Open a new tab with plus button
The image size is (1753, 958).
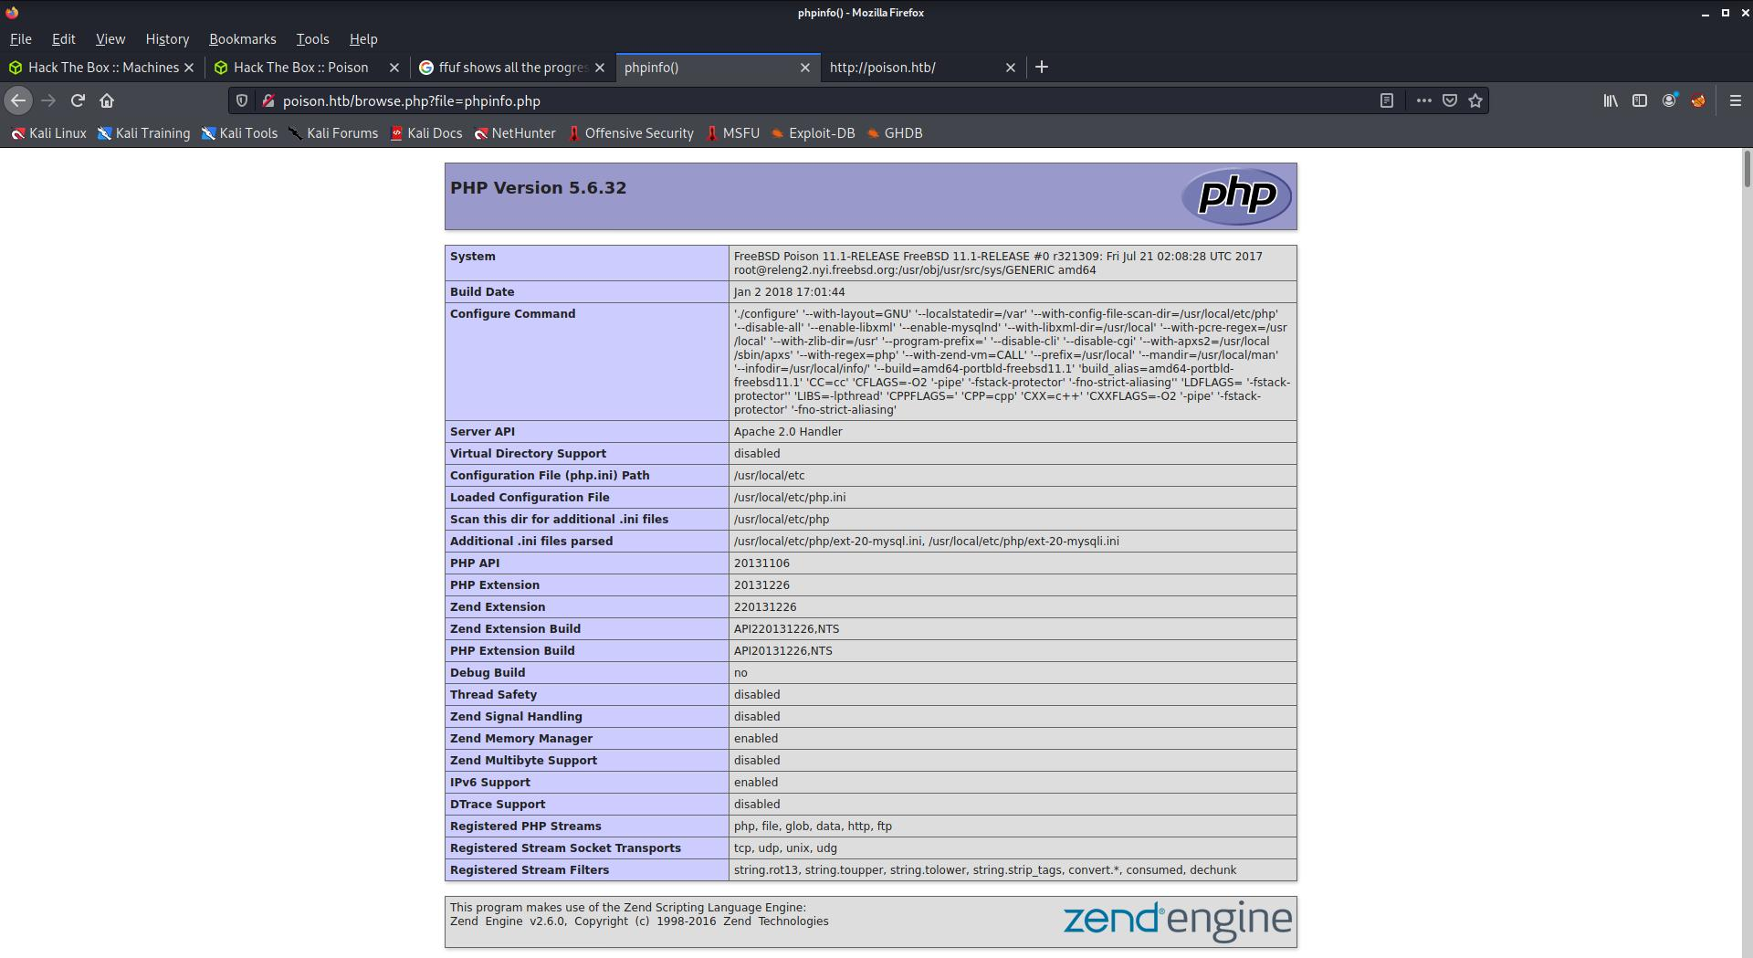point(1041,67)
